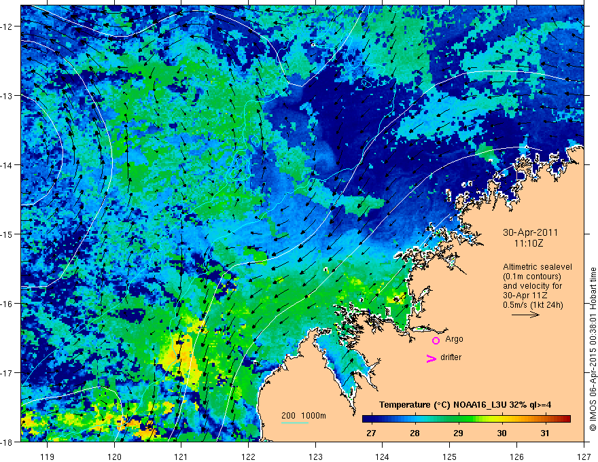
Task: Click latitude axis label '-15'
Action: click(x=7, y=234)
